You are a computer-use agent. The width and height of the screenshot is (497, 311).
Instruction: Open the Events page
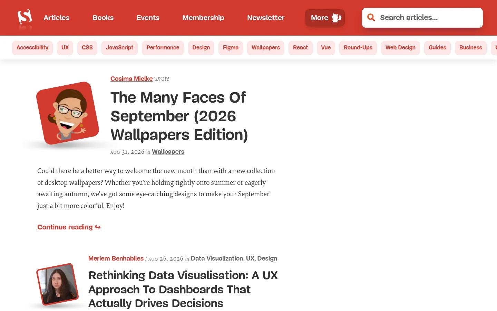tap(148, 18)
